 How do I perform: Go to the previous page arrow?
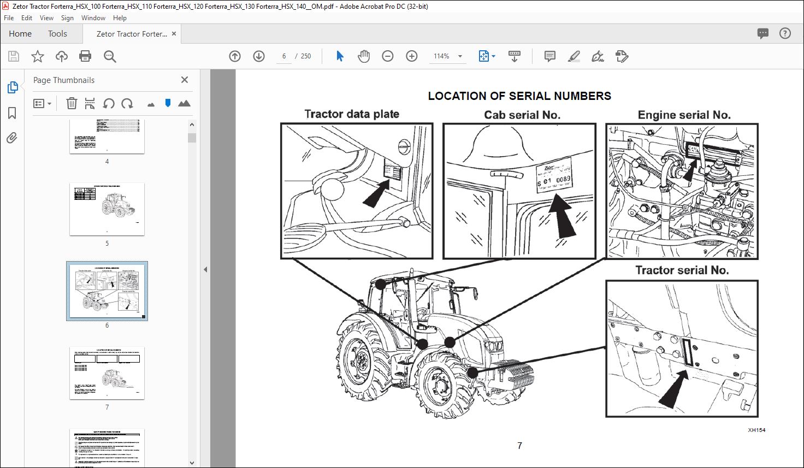tap(235, 56)
